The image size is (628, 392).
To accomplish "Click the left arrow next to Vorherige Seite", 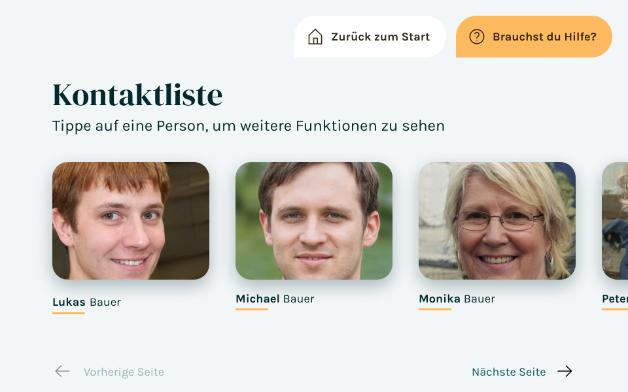I will tap(62, 371).
